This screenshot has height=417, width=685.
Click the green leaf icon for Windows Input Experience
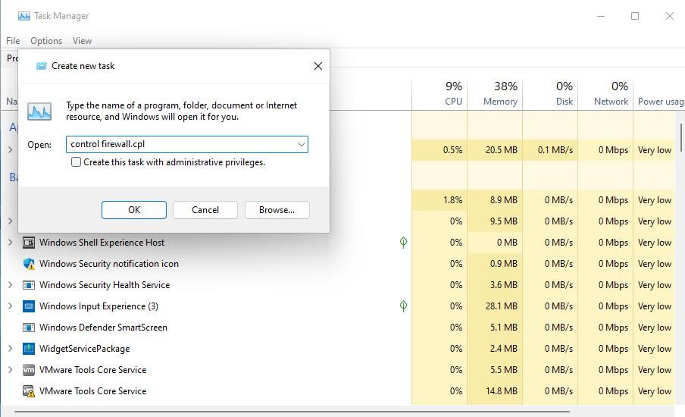coord(403,306)
